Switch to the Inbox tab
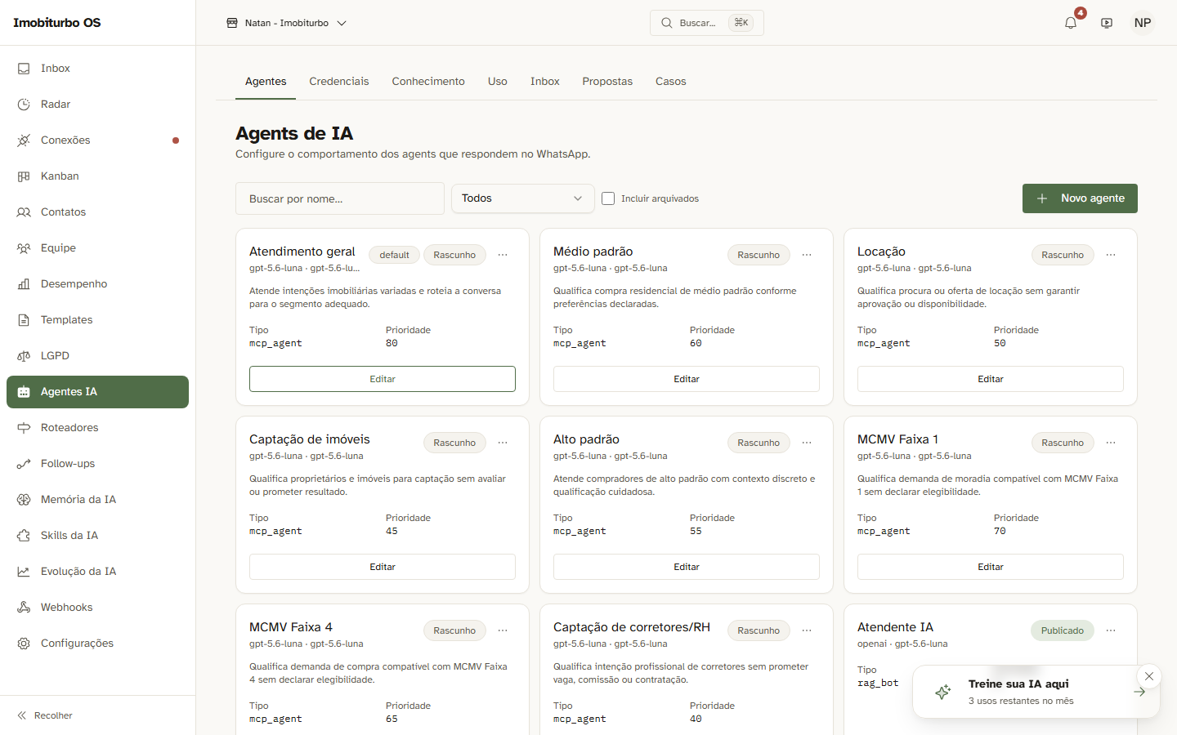1177x735 pixels. coord(545,82)
